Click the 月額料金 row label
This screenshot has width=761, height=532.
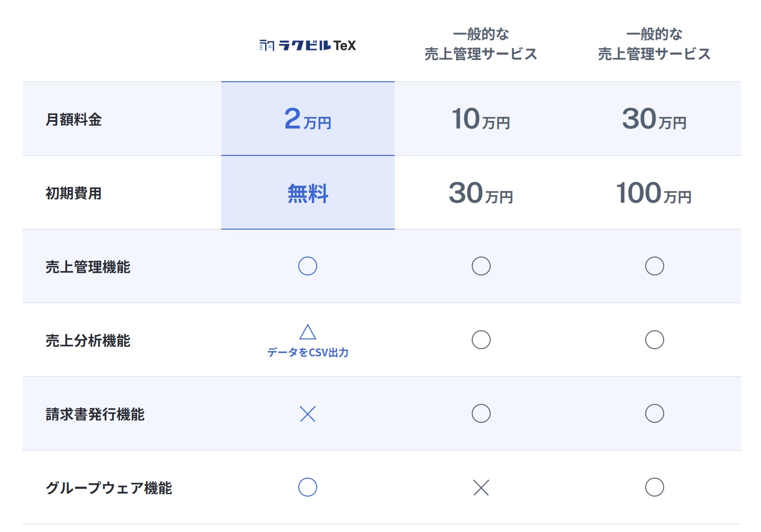coord(74,120)
